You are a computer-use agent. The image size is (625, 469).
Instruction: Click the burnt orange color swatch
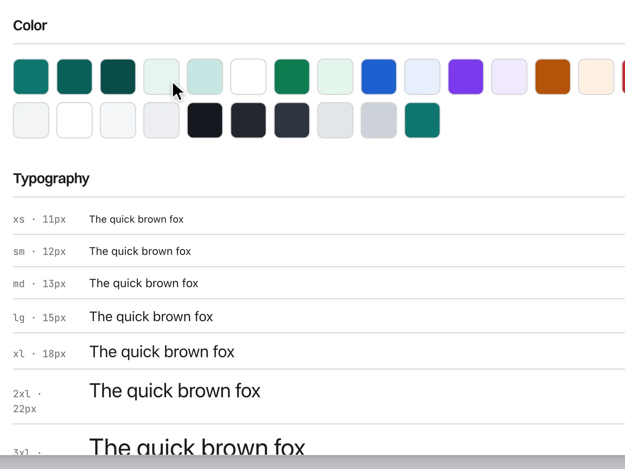553,77
